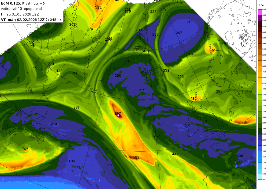Click the 304 value near top
Screen dimensions: 268x189
coord(163,10)
